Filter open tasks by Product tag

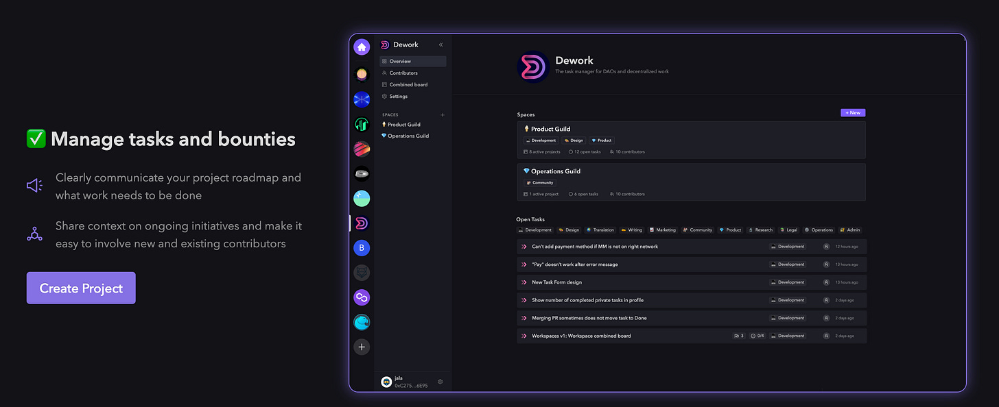(731, 230)
